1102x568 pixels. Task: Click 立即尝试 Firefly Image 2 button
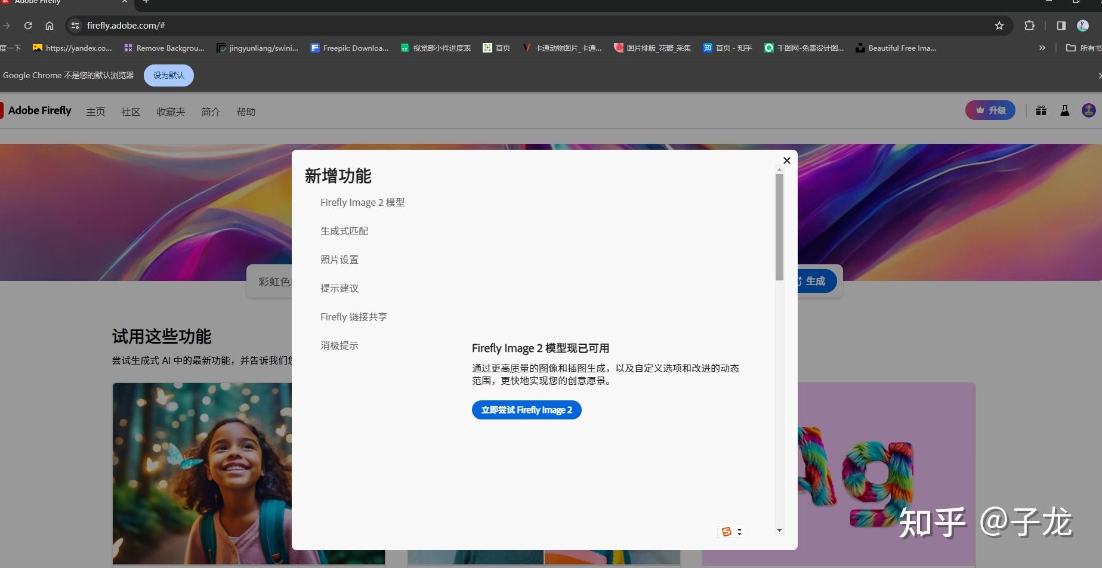click(x=526, y=410)
